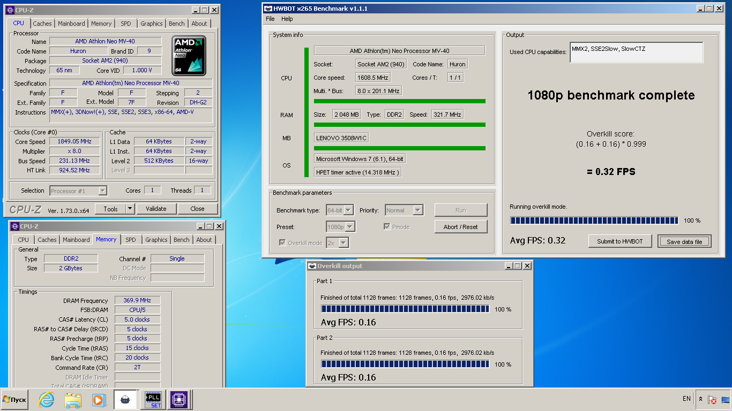Screen dimensions: 732x411
Task: Click the Run benchmark button
Action: tap(461, 210)
